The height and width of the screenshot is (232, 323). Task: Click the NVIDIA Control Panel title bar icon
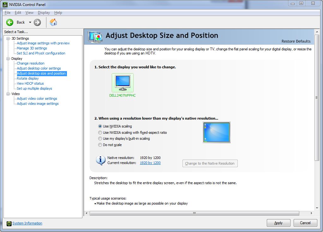tap(5, 4)
